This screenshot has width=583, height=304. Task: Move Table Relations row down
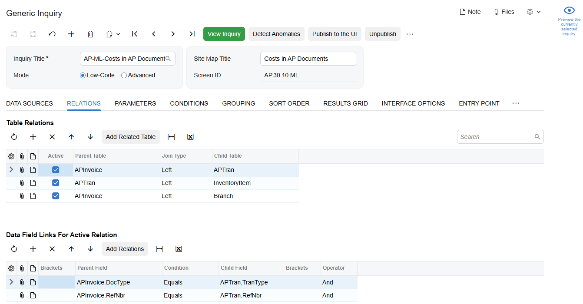click(90, 137)
